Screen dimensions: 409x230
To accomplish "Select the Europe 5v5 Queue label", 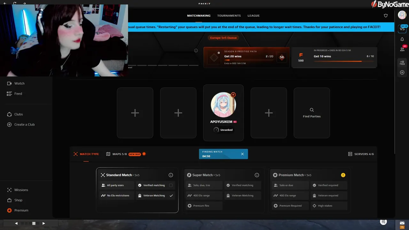I will point(223,38).
